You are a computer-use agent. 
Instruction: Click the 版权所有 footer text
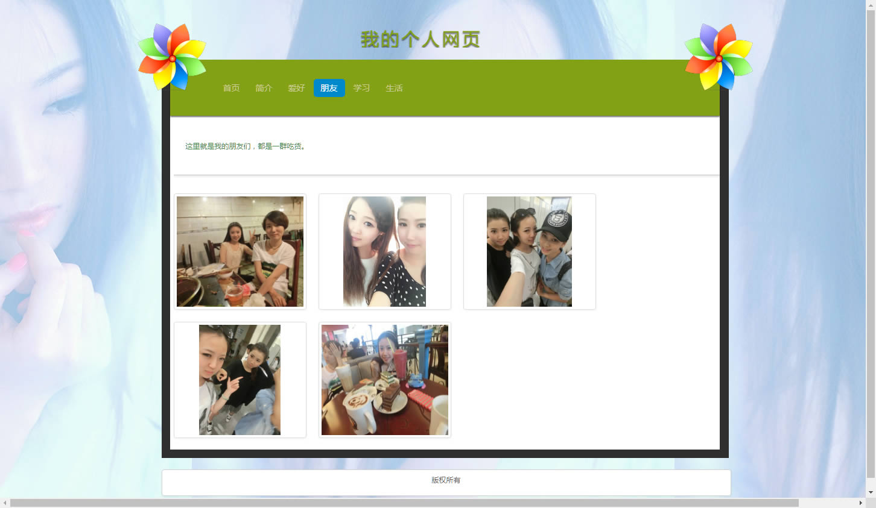(446, 480)
